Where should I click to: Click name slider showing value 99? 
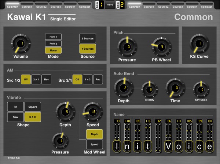point(199,136)
